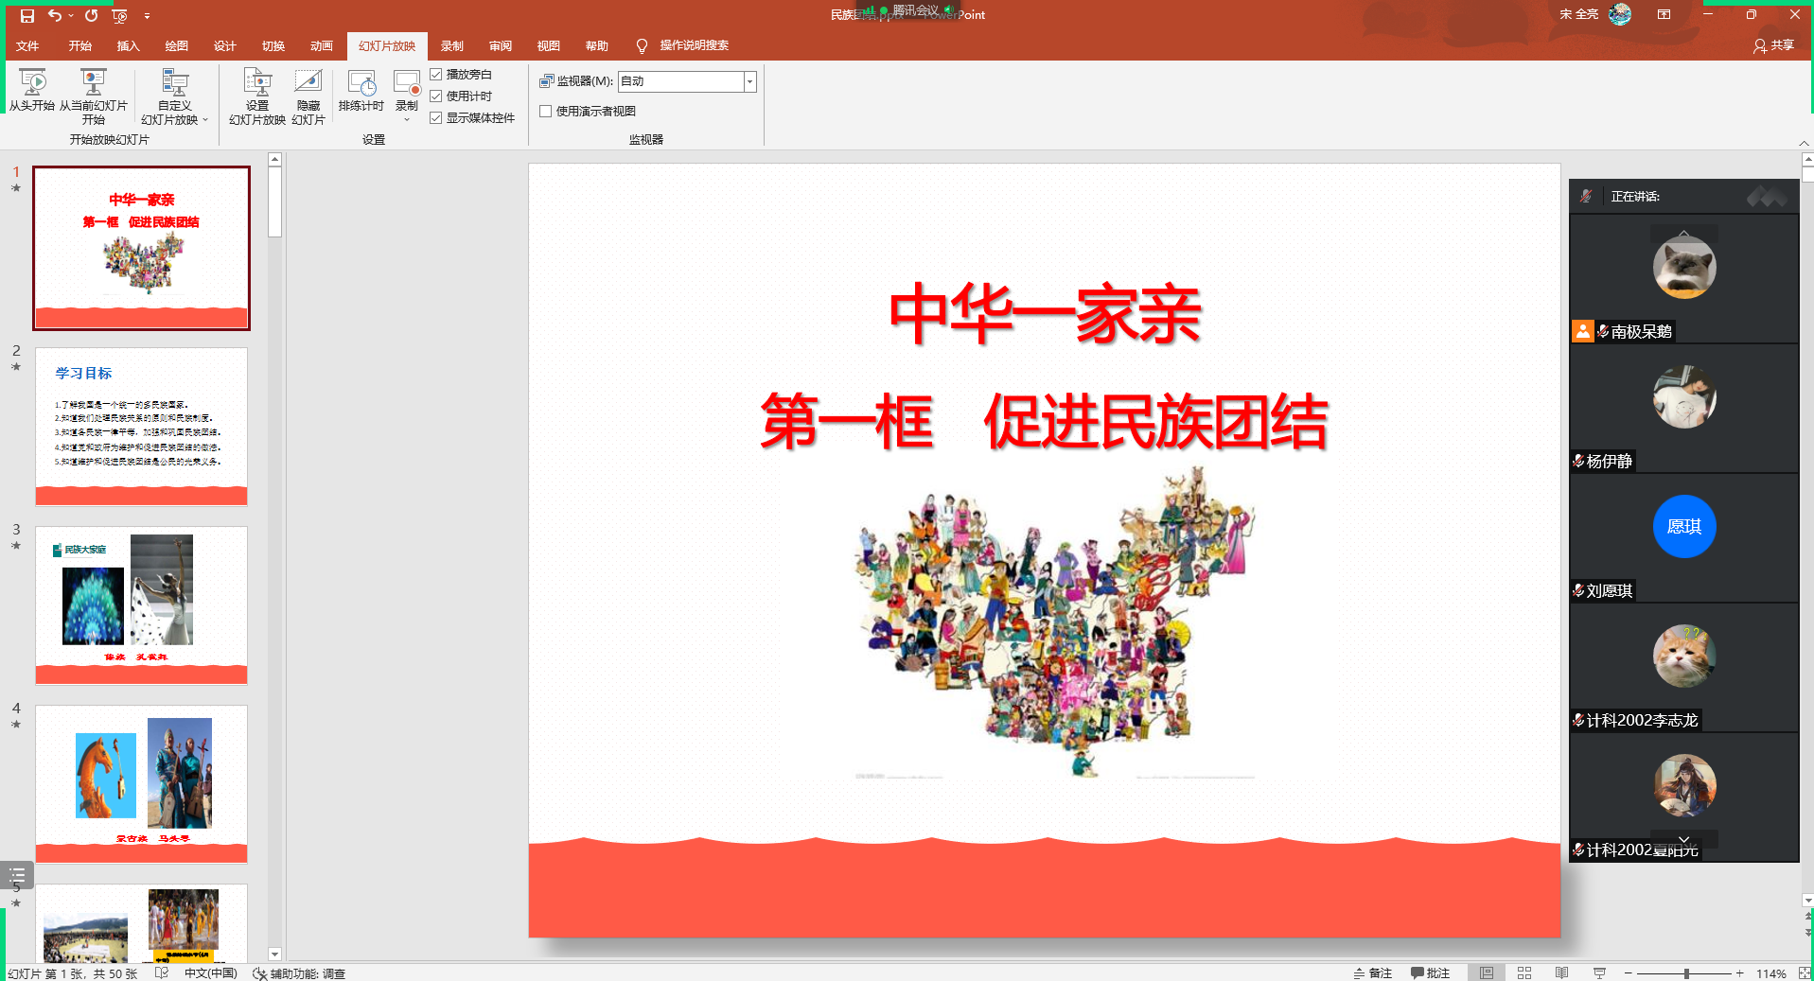This screenshot has height=981, width=1814.
Task: Uncheck the Play Narrations checkbox
Action: [x=436, y=74]
